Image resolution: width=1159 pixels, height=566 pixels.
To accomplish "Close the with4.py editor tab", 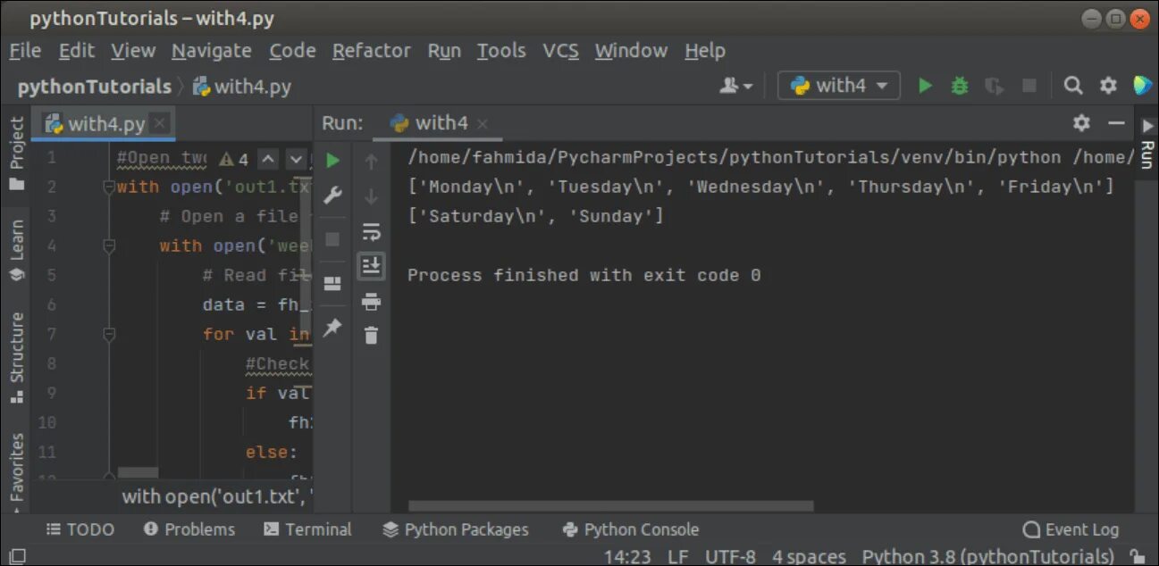I will pyautogui.click(x=159, y=124).
